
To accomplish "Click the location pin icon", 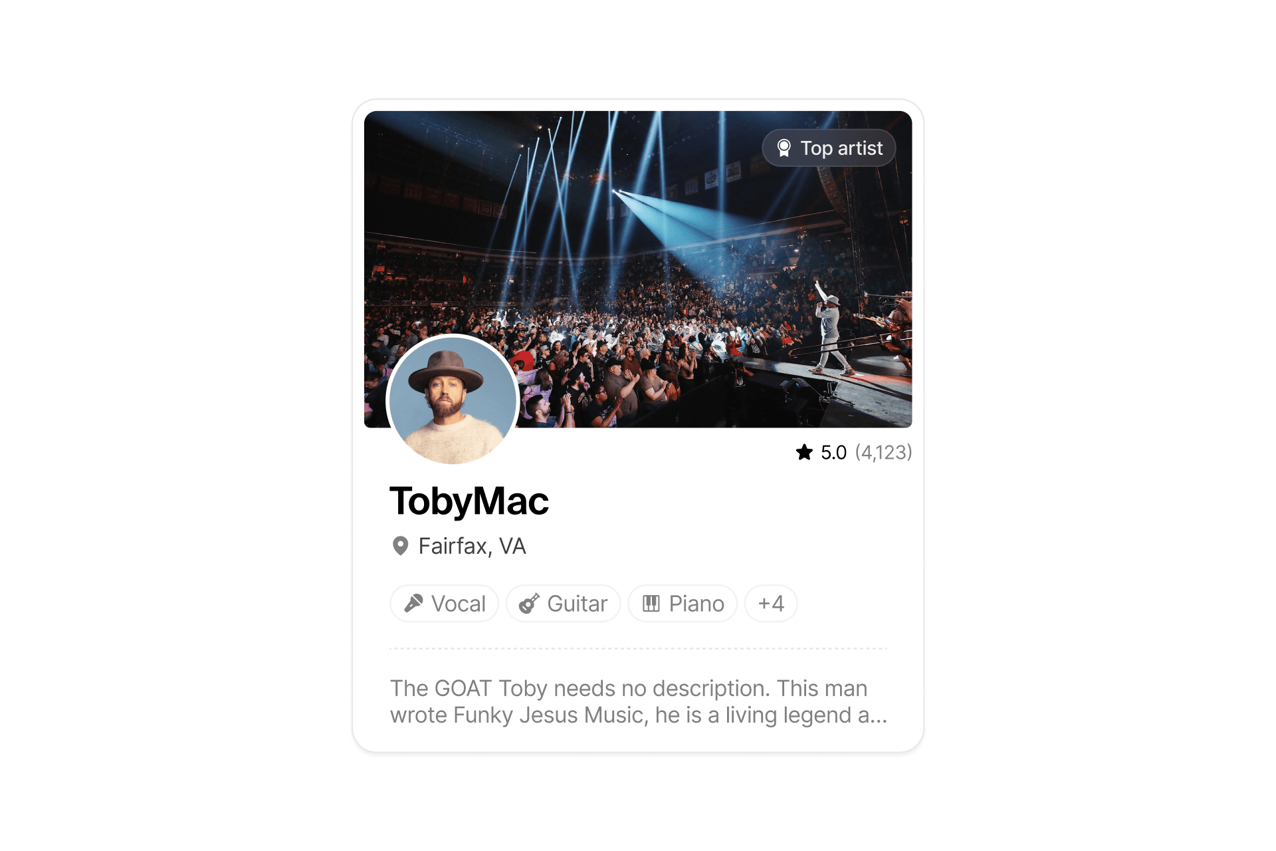I will coord(400,546).
